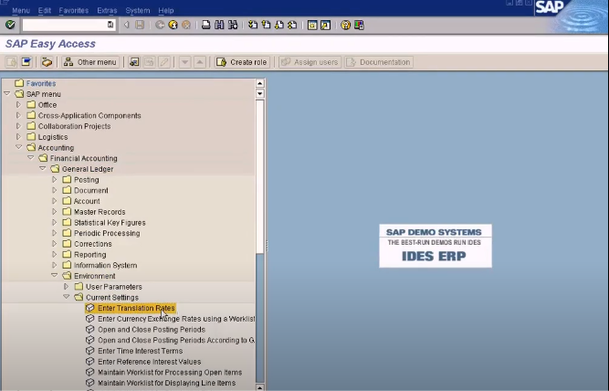Viewport: 609px width, 391px height.
Task: Collapse the Accounting folder
Action: (18, 147)
